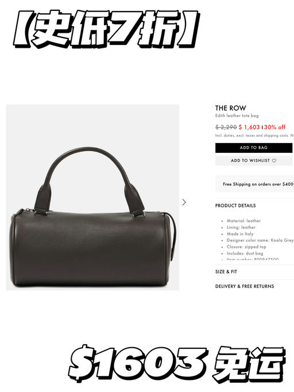The image size is (294, 392).
Task: Click the heart icon beside Add to Wishlist
Action: tap(274, 160)
